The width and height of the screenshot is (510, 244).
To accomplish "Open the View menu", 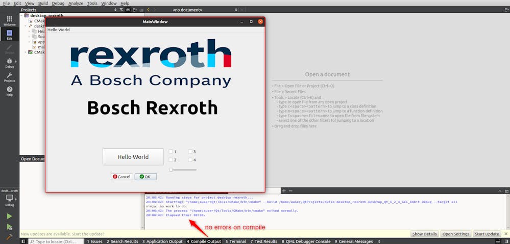I will [30, 3].
